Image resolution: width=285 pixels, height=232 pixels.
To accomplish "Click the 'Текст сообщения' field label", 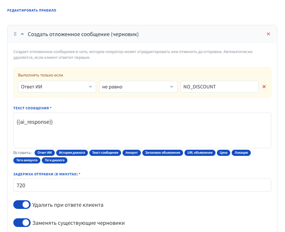I will point(32,108).
